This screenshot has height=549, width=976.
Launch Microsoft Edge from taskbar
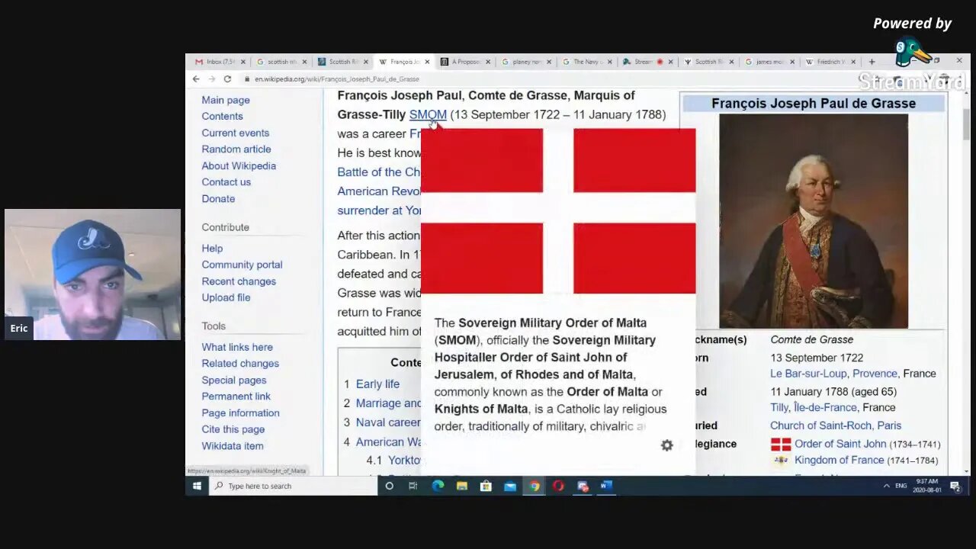438,486
